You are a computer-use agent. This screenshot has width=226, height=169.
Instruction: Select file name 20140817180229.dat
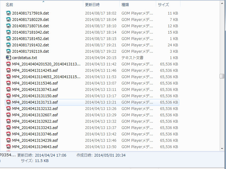[31, 20]
